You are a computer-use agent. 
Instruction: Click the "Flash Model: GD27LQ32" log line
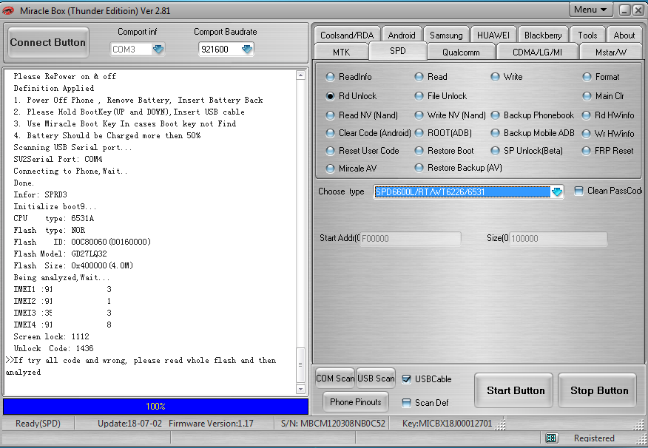click(61, 254)
